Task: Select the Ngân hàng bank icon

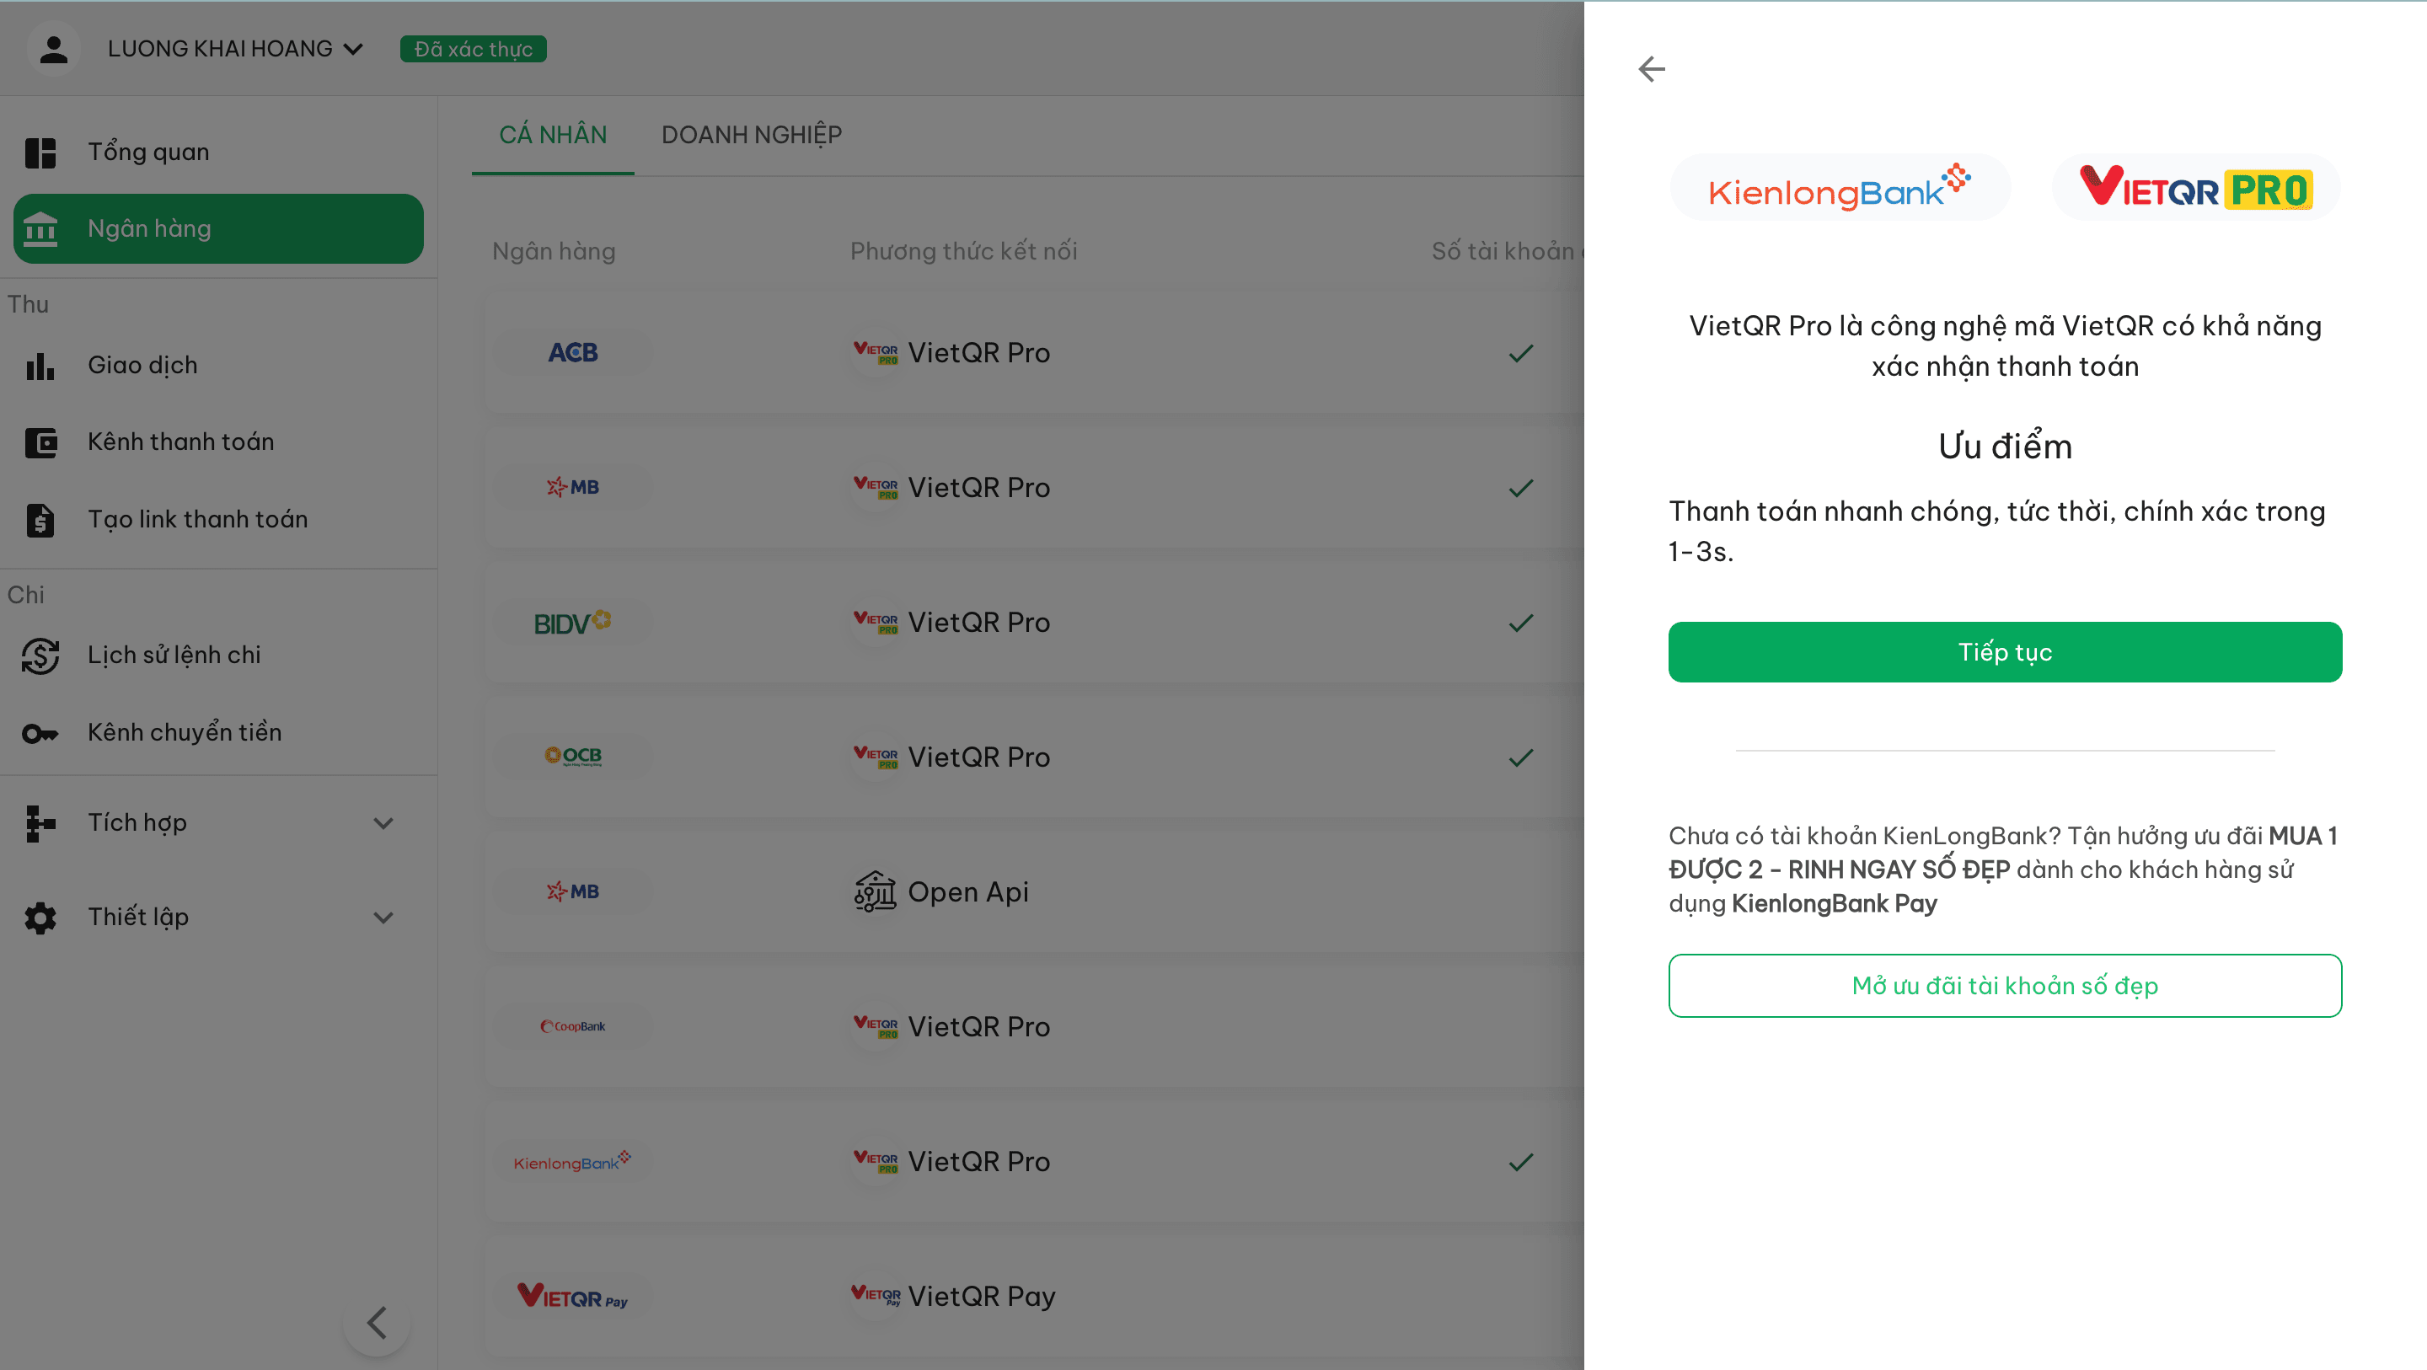Action: (x=40, y=228)
